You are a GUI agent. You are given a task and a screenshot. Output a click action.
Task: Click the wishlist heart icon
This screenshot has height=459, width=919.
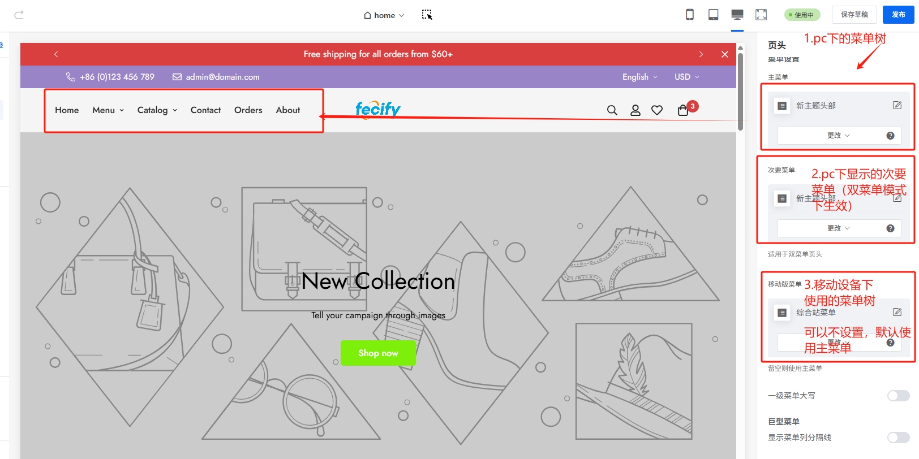click(657, 110)
